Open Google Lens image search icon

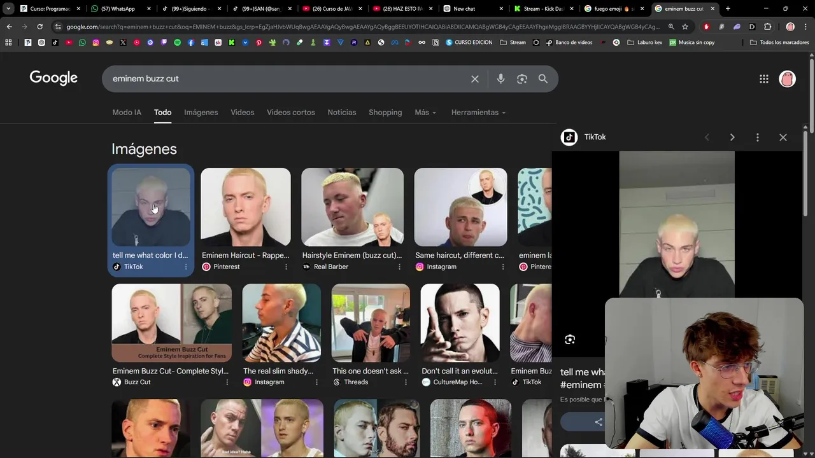pyautogui.click(x=522, y=79)
